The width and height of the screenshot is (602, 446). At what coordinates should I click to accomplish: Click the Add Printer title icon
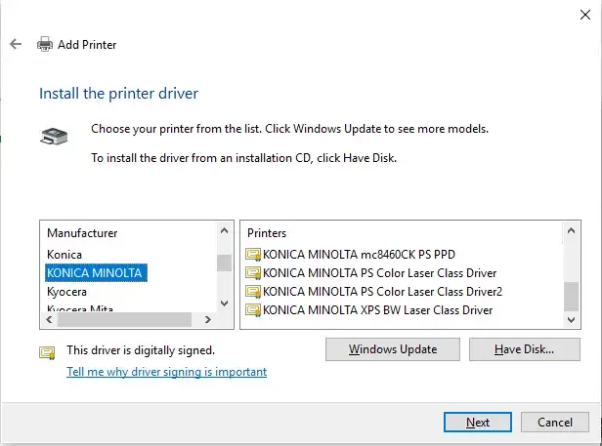click(x=45, y=44)
